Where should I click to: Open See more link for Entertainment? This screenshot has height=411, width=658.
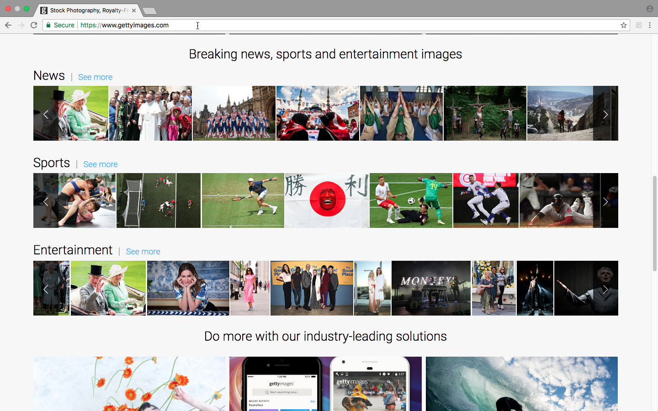143,252
